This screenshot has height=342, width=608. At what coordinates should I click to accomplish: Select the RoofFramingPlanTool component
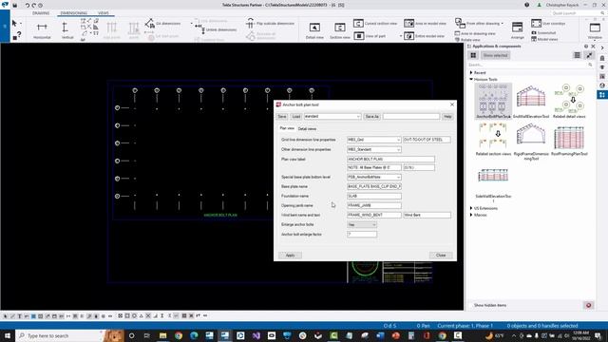click(x=569, y=139)
